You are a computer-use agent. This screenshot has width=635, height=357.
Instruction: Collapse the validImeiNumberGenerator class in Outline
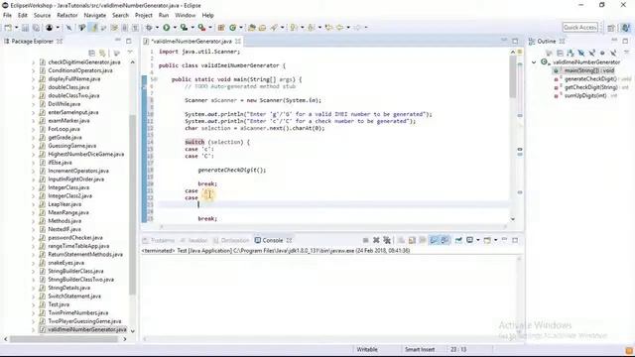point(534,62)
